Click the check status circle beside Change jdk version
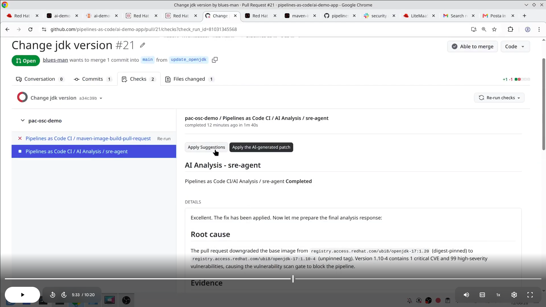The height and width of the screenshot is (307, 546). point(22,98)
